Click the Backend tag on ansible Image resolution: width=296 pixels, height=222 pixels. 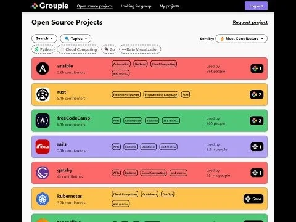(x=141, y=64)
